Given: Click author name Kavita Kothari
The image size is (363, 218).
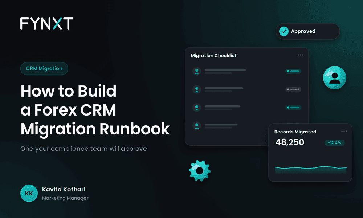Looking at the screenshot, I should click(64, 190).
